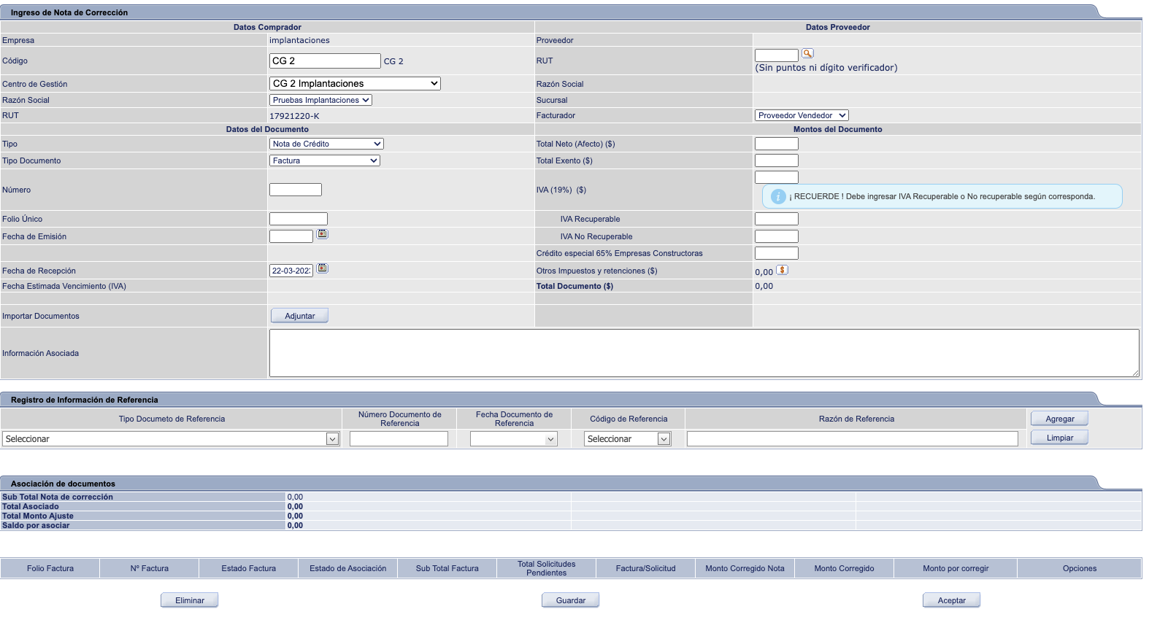Click the Número Documento de Referencia input
Screen dimensions: 1149x620
coord(399,438)
